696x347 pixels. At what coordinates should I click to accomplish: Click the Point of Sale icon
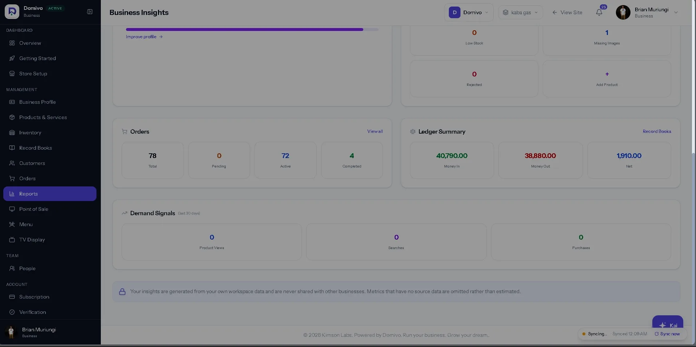[12, 209]
